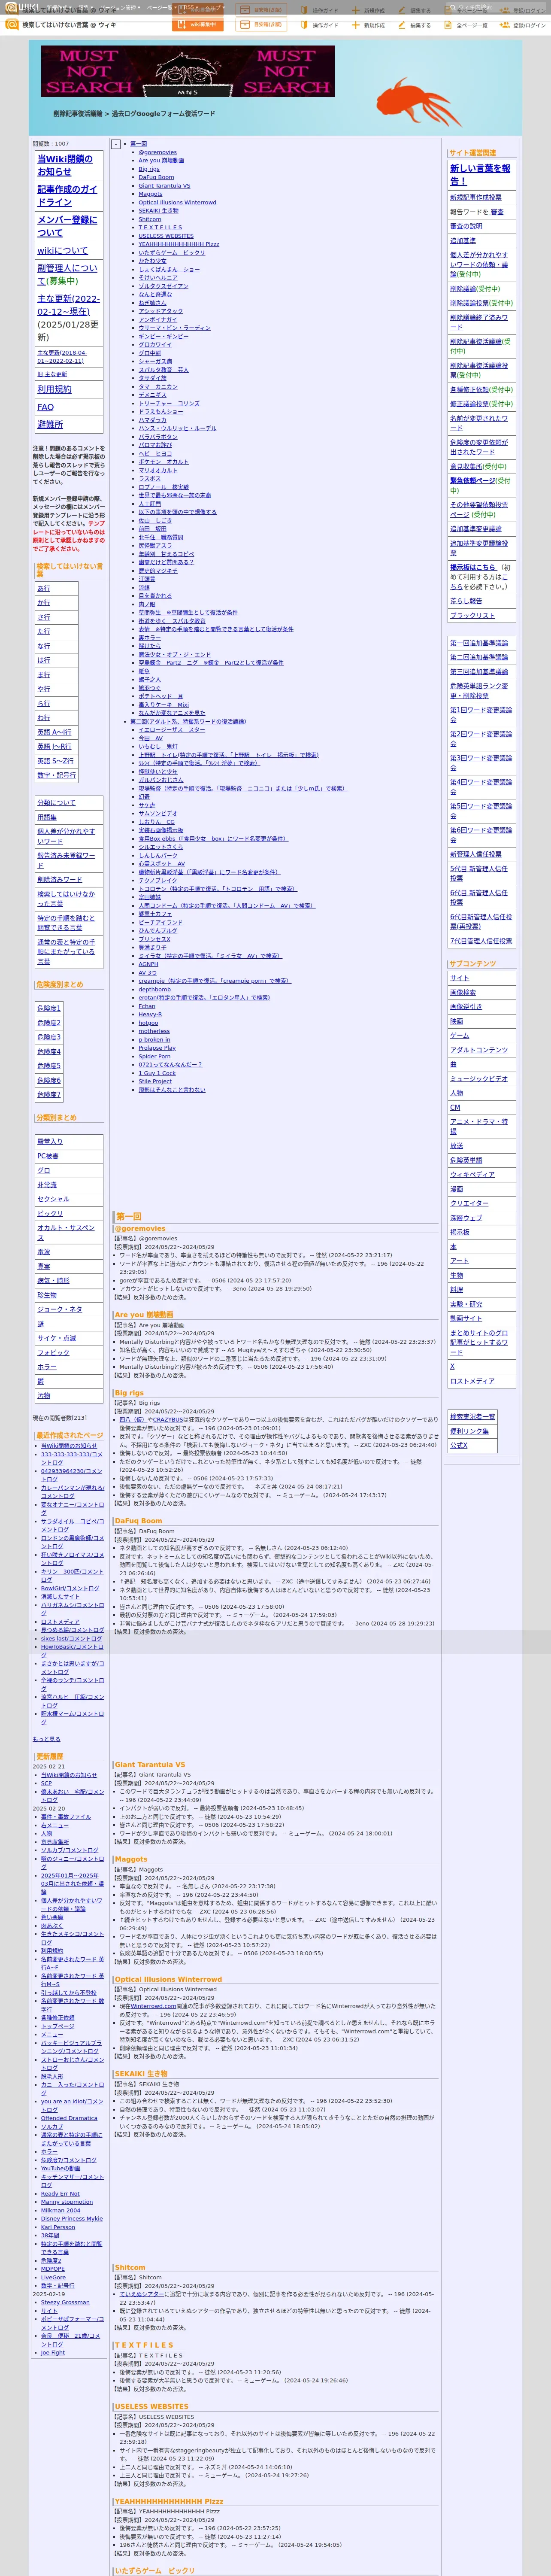Screen dimensions: 551x2576
Task: Follow the 削除記事復活議論 breadcrumb link
Action: pyautogui.click(x=78, y=114)
